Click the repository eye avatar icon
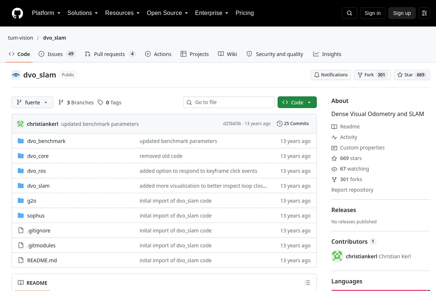 (16, 75)
